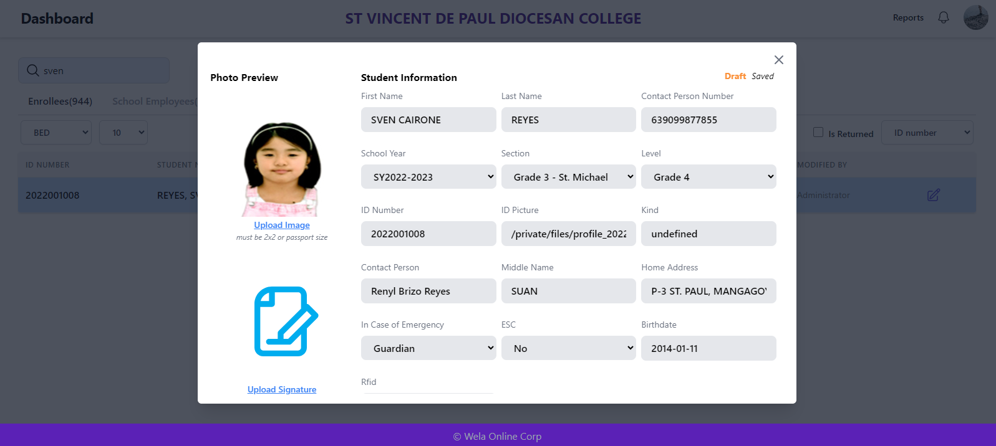The width and height of the screenshot is (996, 446).
Task: Click the Administrator cell in the row
Action: [823, 195]
